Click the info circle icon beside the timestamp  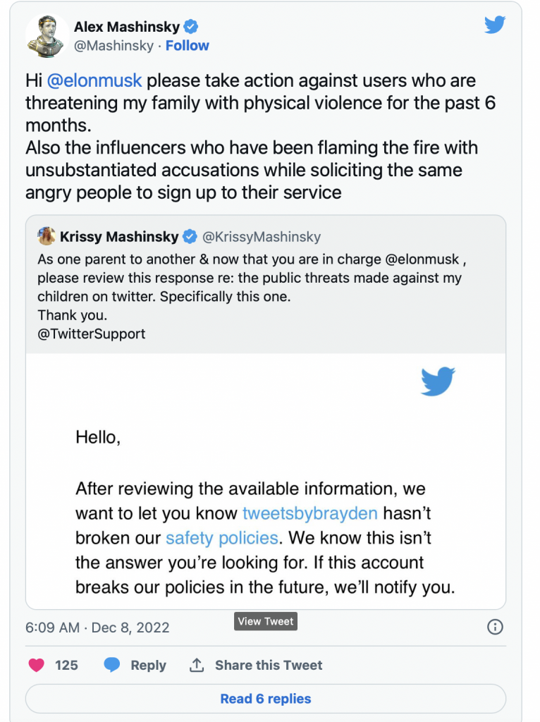(x=495, y=627)
